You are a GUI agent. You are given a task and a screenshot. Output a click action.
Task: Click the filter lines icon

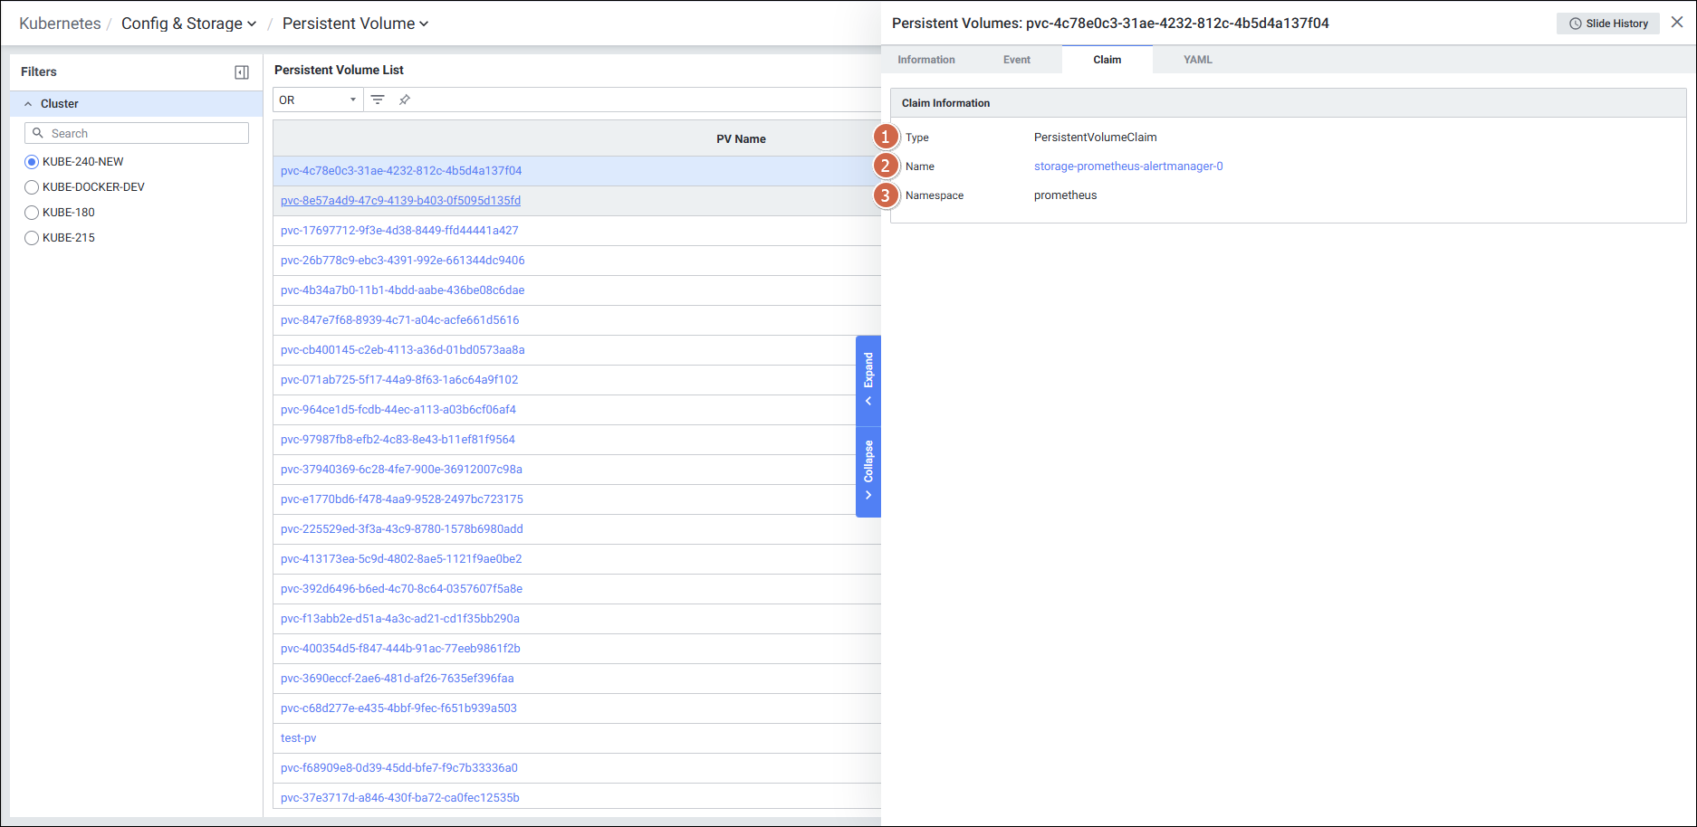(x=378, y=100)
